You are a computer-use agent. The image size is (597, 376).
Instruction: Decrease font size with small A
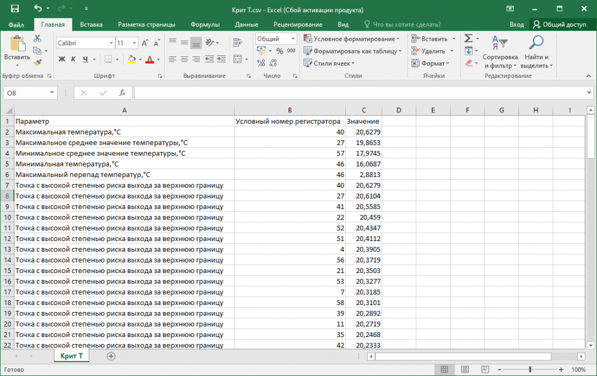click(156, 43)
